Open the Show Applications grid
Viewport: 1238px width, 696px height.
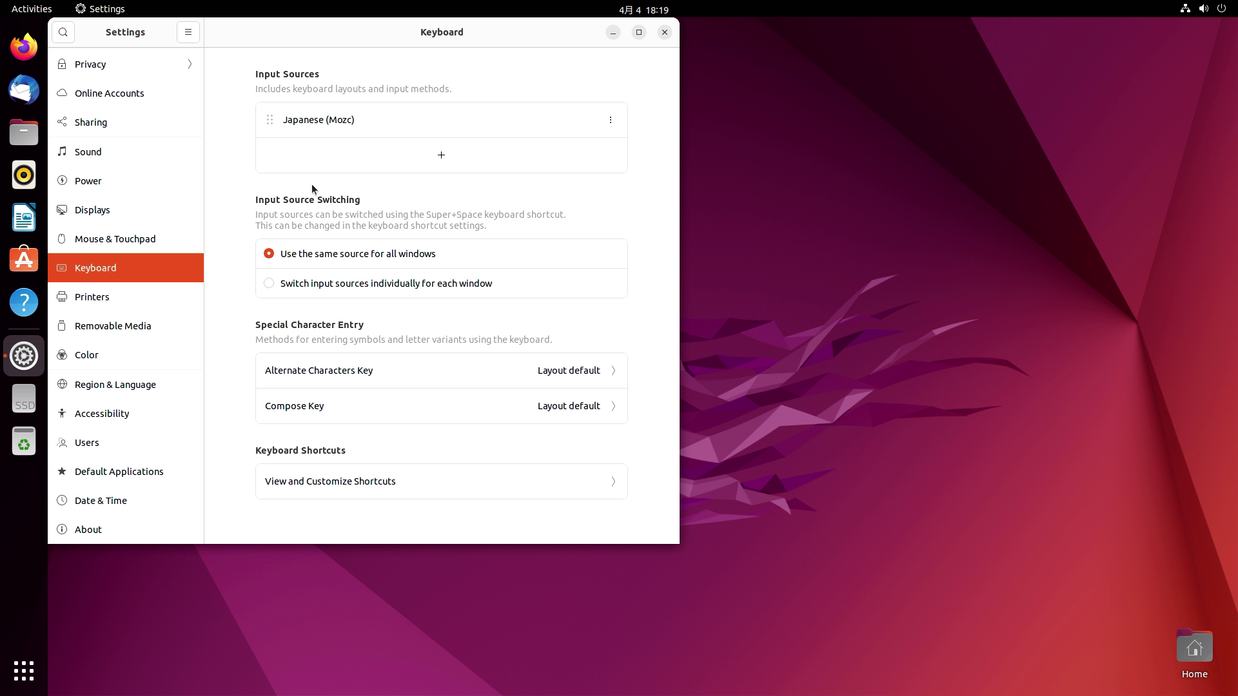(23, 671)
